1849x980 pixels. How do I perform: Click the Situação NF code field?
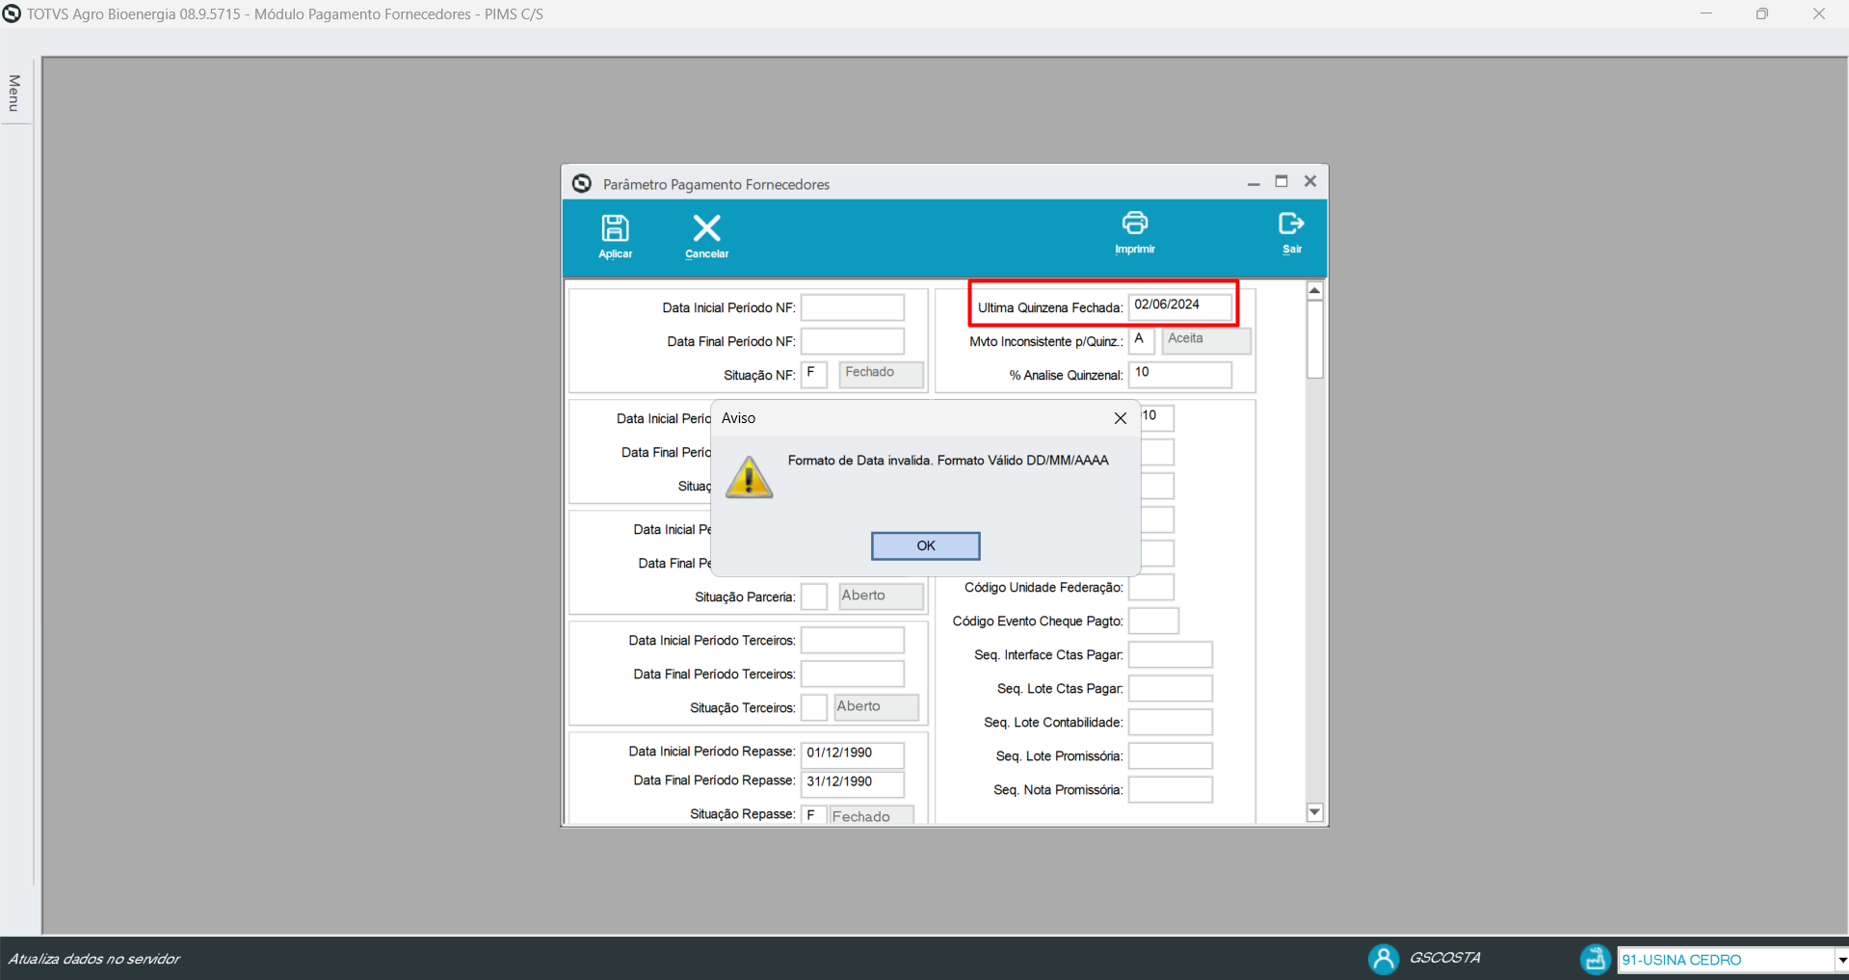(814, 374)
